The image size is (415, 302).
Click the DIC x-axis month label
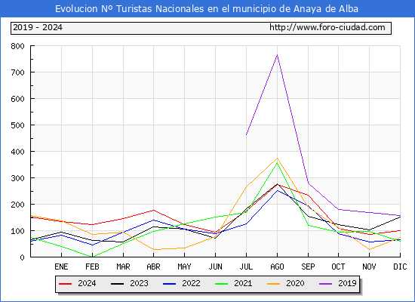point(400,267)
